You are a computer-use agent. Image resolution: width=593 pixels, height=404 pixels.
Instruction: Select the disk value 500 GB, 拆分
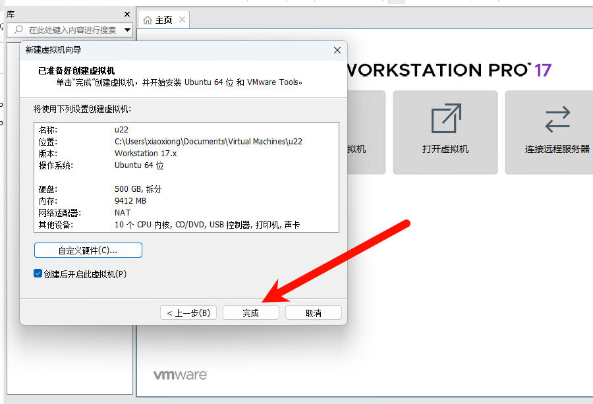pyautogui.click(x=138, y=188)
